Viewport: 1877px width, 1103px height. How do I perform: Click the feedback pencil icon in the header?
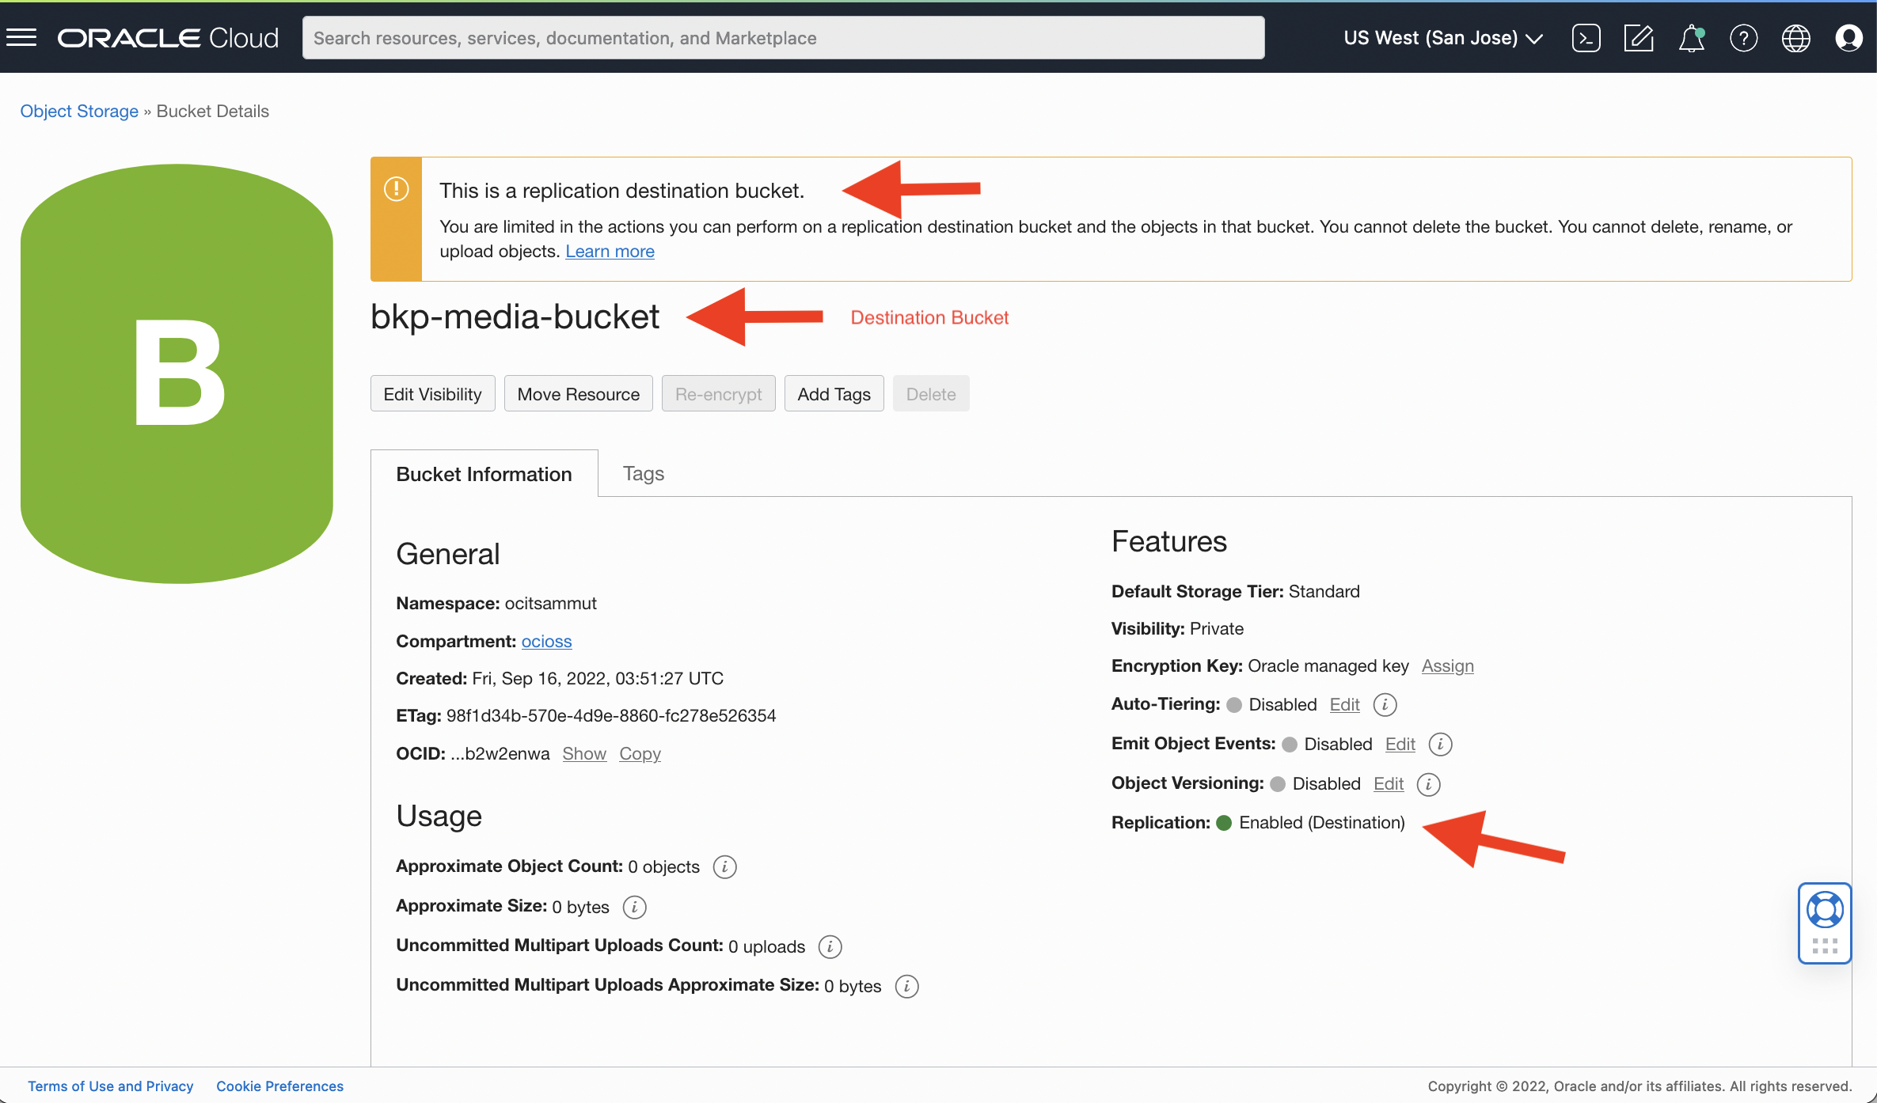tap(1638, 37)
